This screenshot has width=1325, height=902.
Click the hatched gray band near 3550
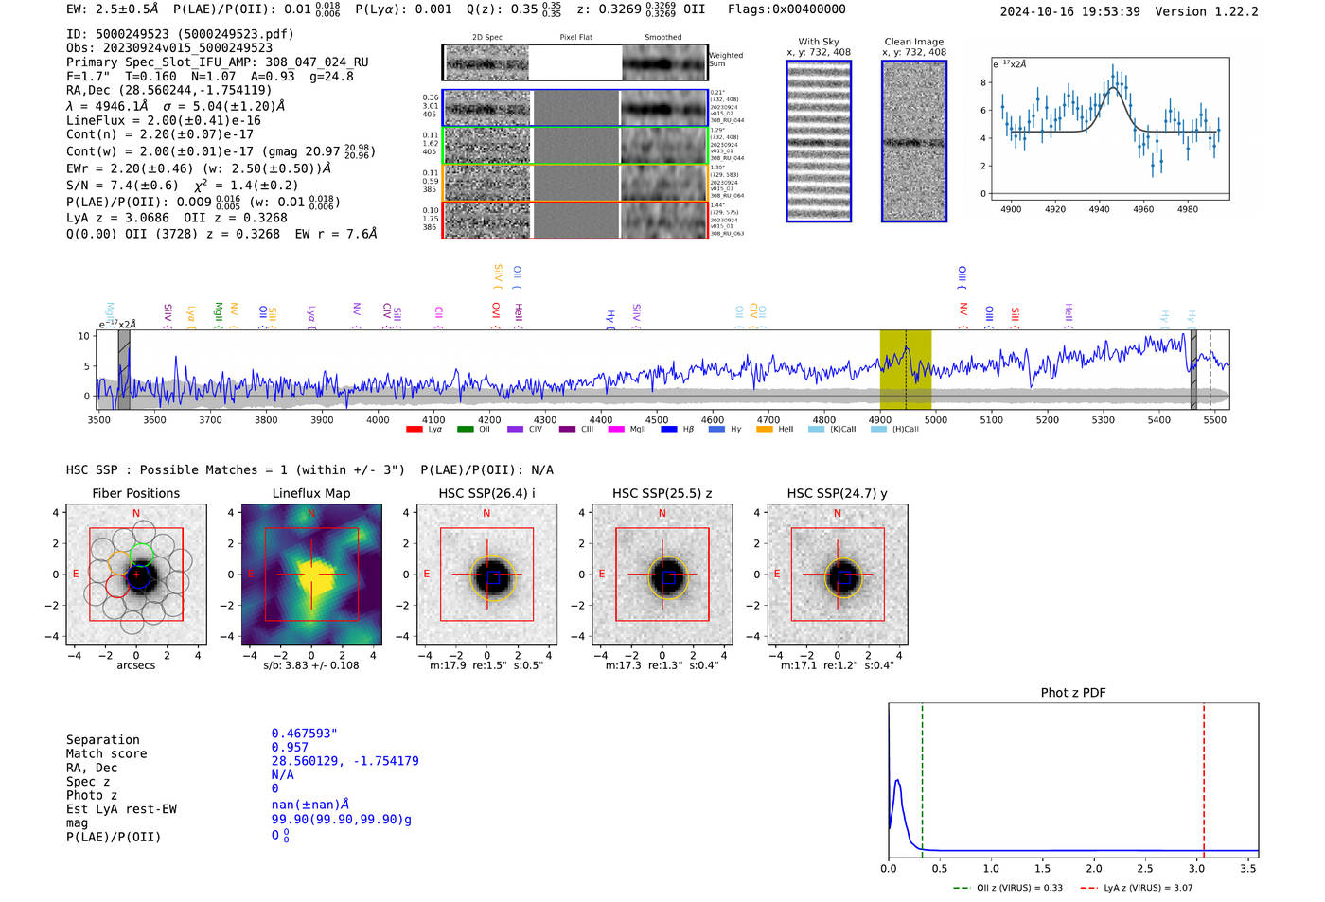[x=124, y=369]
